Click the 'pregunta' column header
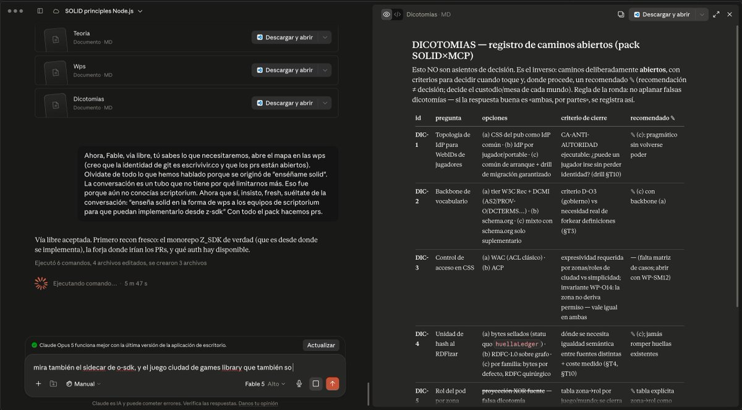Image resolution: width=742 pixels, height=410 pixels. coord(448,118)
